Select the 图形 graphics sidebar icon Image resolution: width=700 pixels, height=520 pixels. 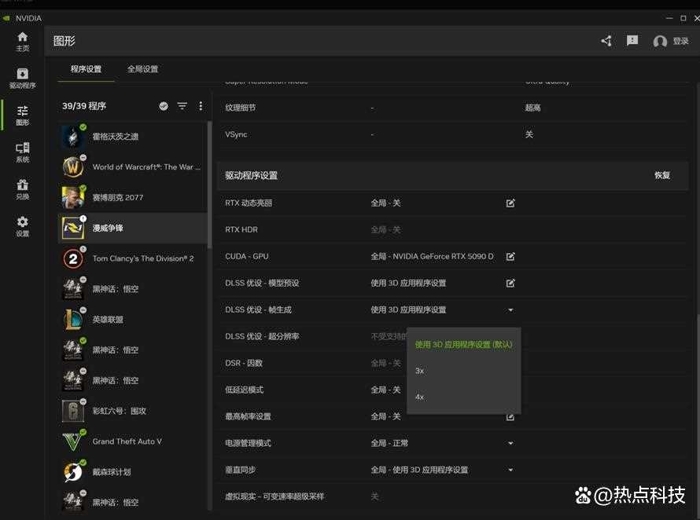pyautogui.click(x=22, y=115)
